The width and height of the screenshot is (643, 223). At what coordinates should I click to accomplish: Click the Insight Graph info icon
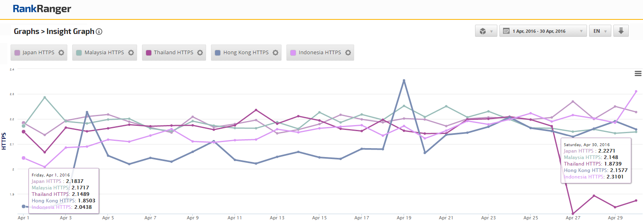pos(99,32)
